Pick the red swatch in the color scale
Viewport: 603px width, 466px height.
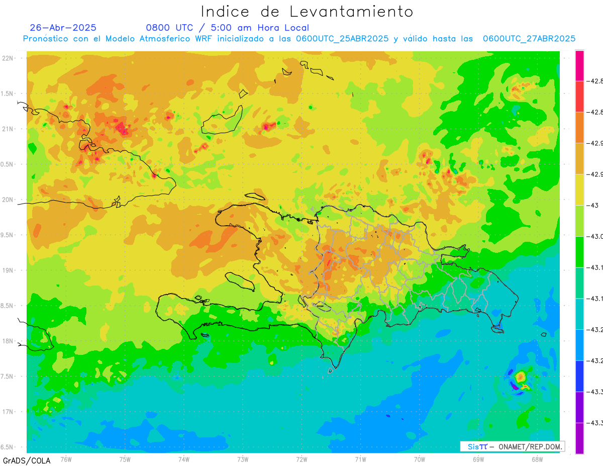(579, 97)
